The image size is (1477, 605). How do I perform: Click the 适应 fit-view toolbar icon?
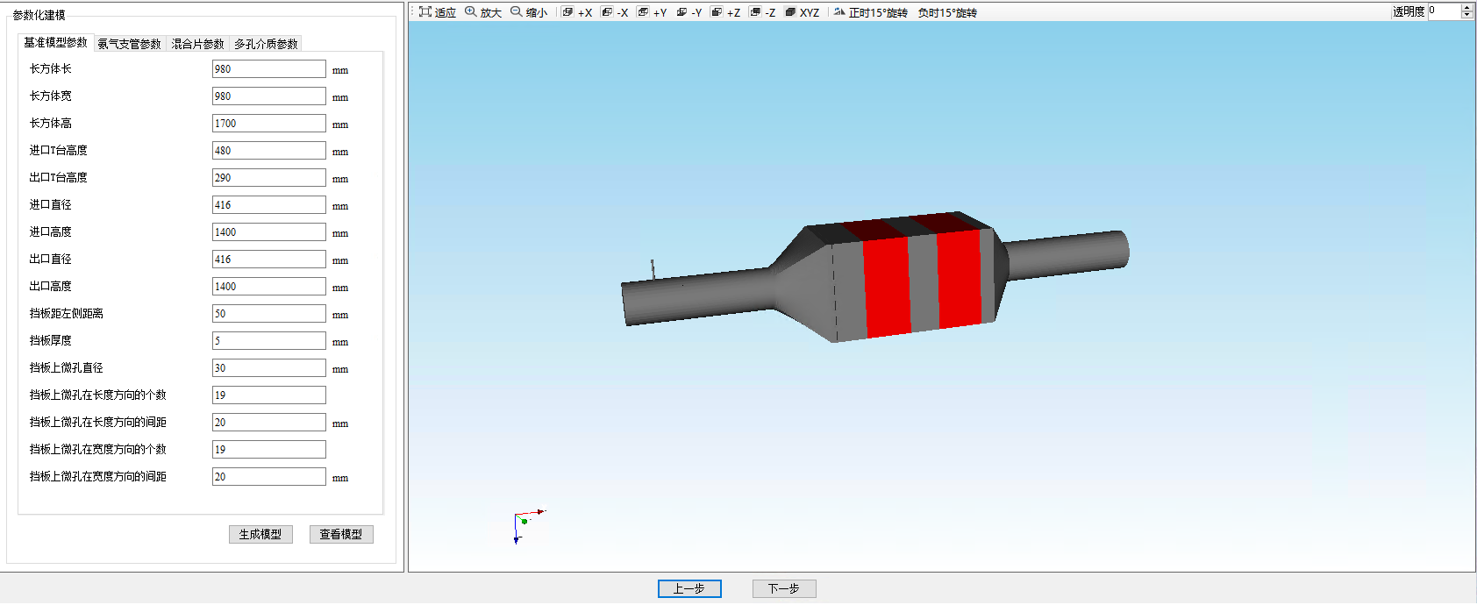pos(425,11)
